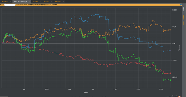Select the vertical Graph side tab
Screen dimensions: 186x97
184,9
